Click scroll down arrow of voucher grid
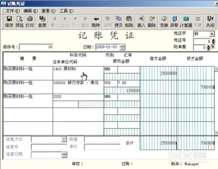This screenshot has width=218, height=169. [x=216, y=133]
